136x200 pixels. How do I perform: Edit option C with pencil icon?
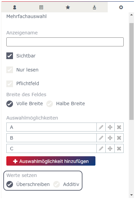(x=101, y=149)
